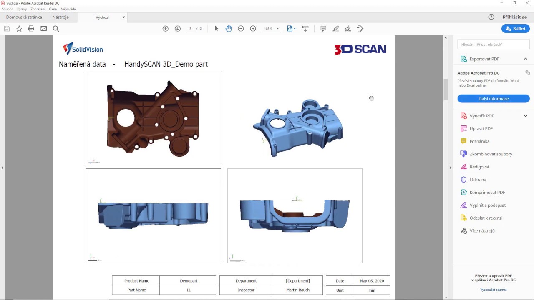Switch to the Nástroje tab

(x=60, y=17)
